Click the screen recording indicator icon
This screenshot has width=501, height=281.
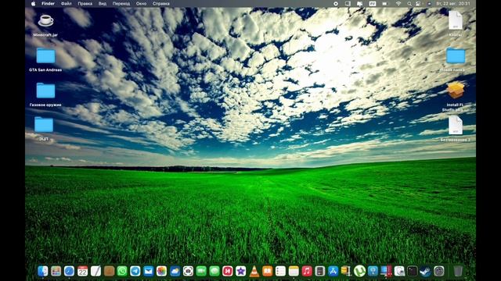tap(336, 4)
